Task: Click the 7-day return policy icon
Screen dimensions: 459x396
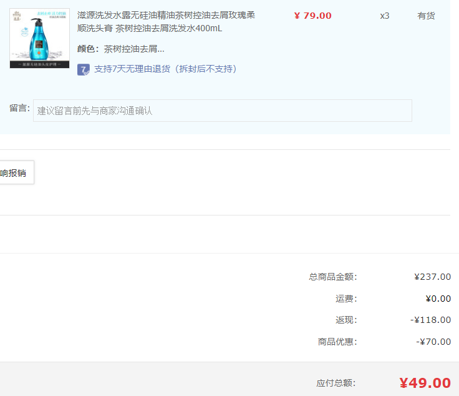Action: (84, 69)
